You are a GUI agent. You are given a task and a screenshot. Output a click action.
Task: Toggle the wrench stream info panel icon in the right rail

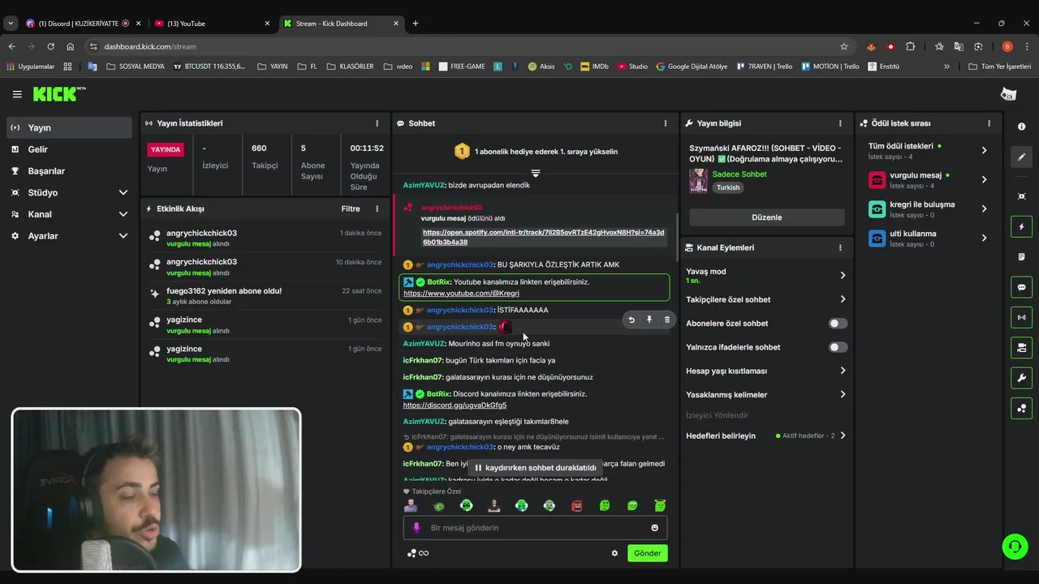tap(1021, 378)
